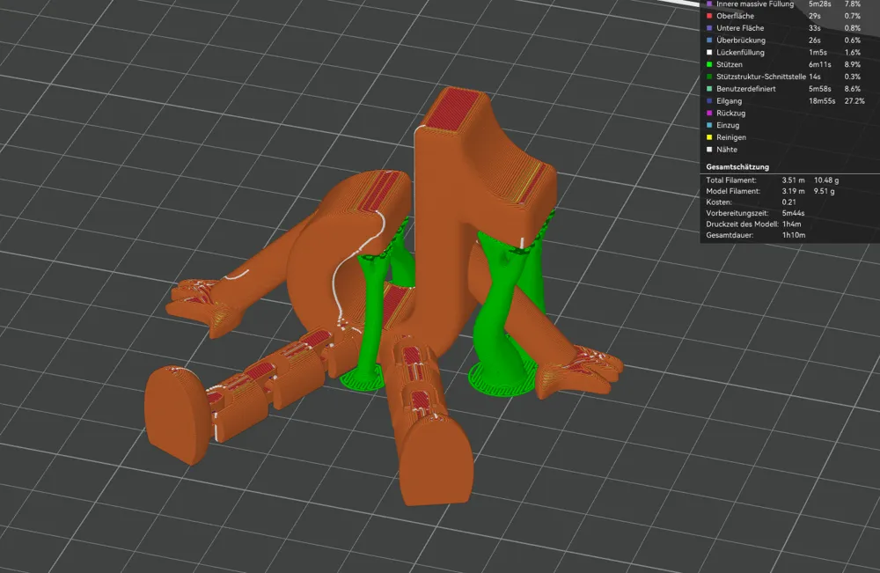This screenshot has width=880, height=573.
Task: Show Einzug points in preview
Action: pyautogui.click(x=728, y=125)
